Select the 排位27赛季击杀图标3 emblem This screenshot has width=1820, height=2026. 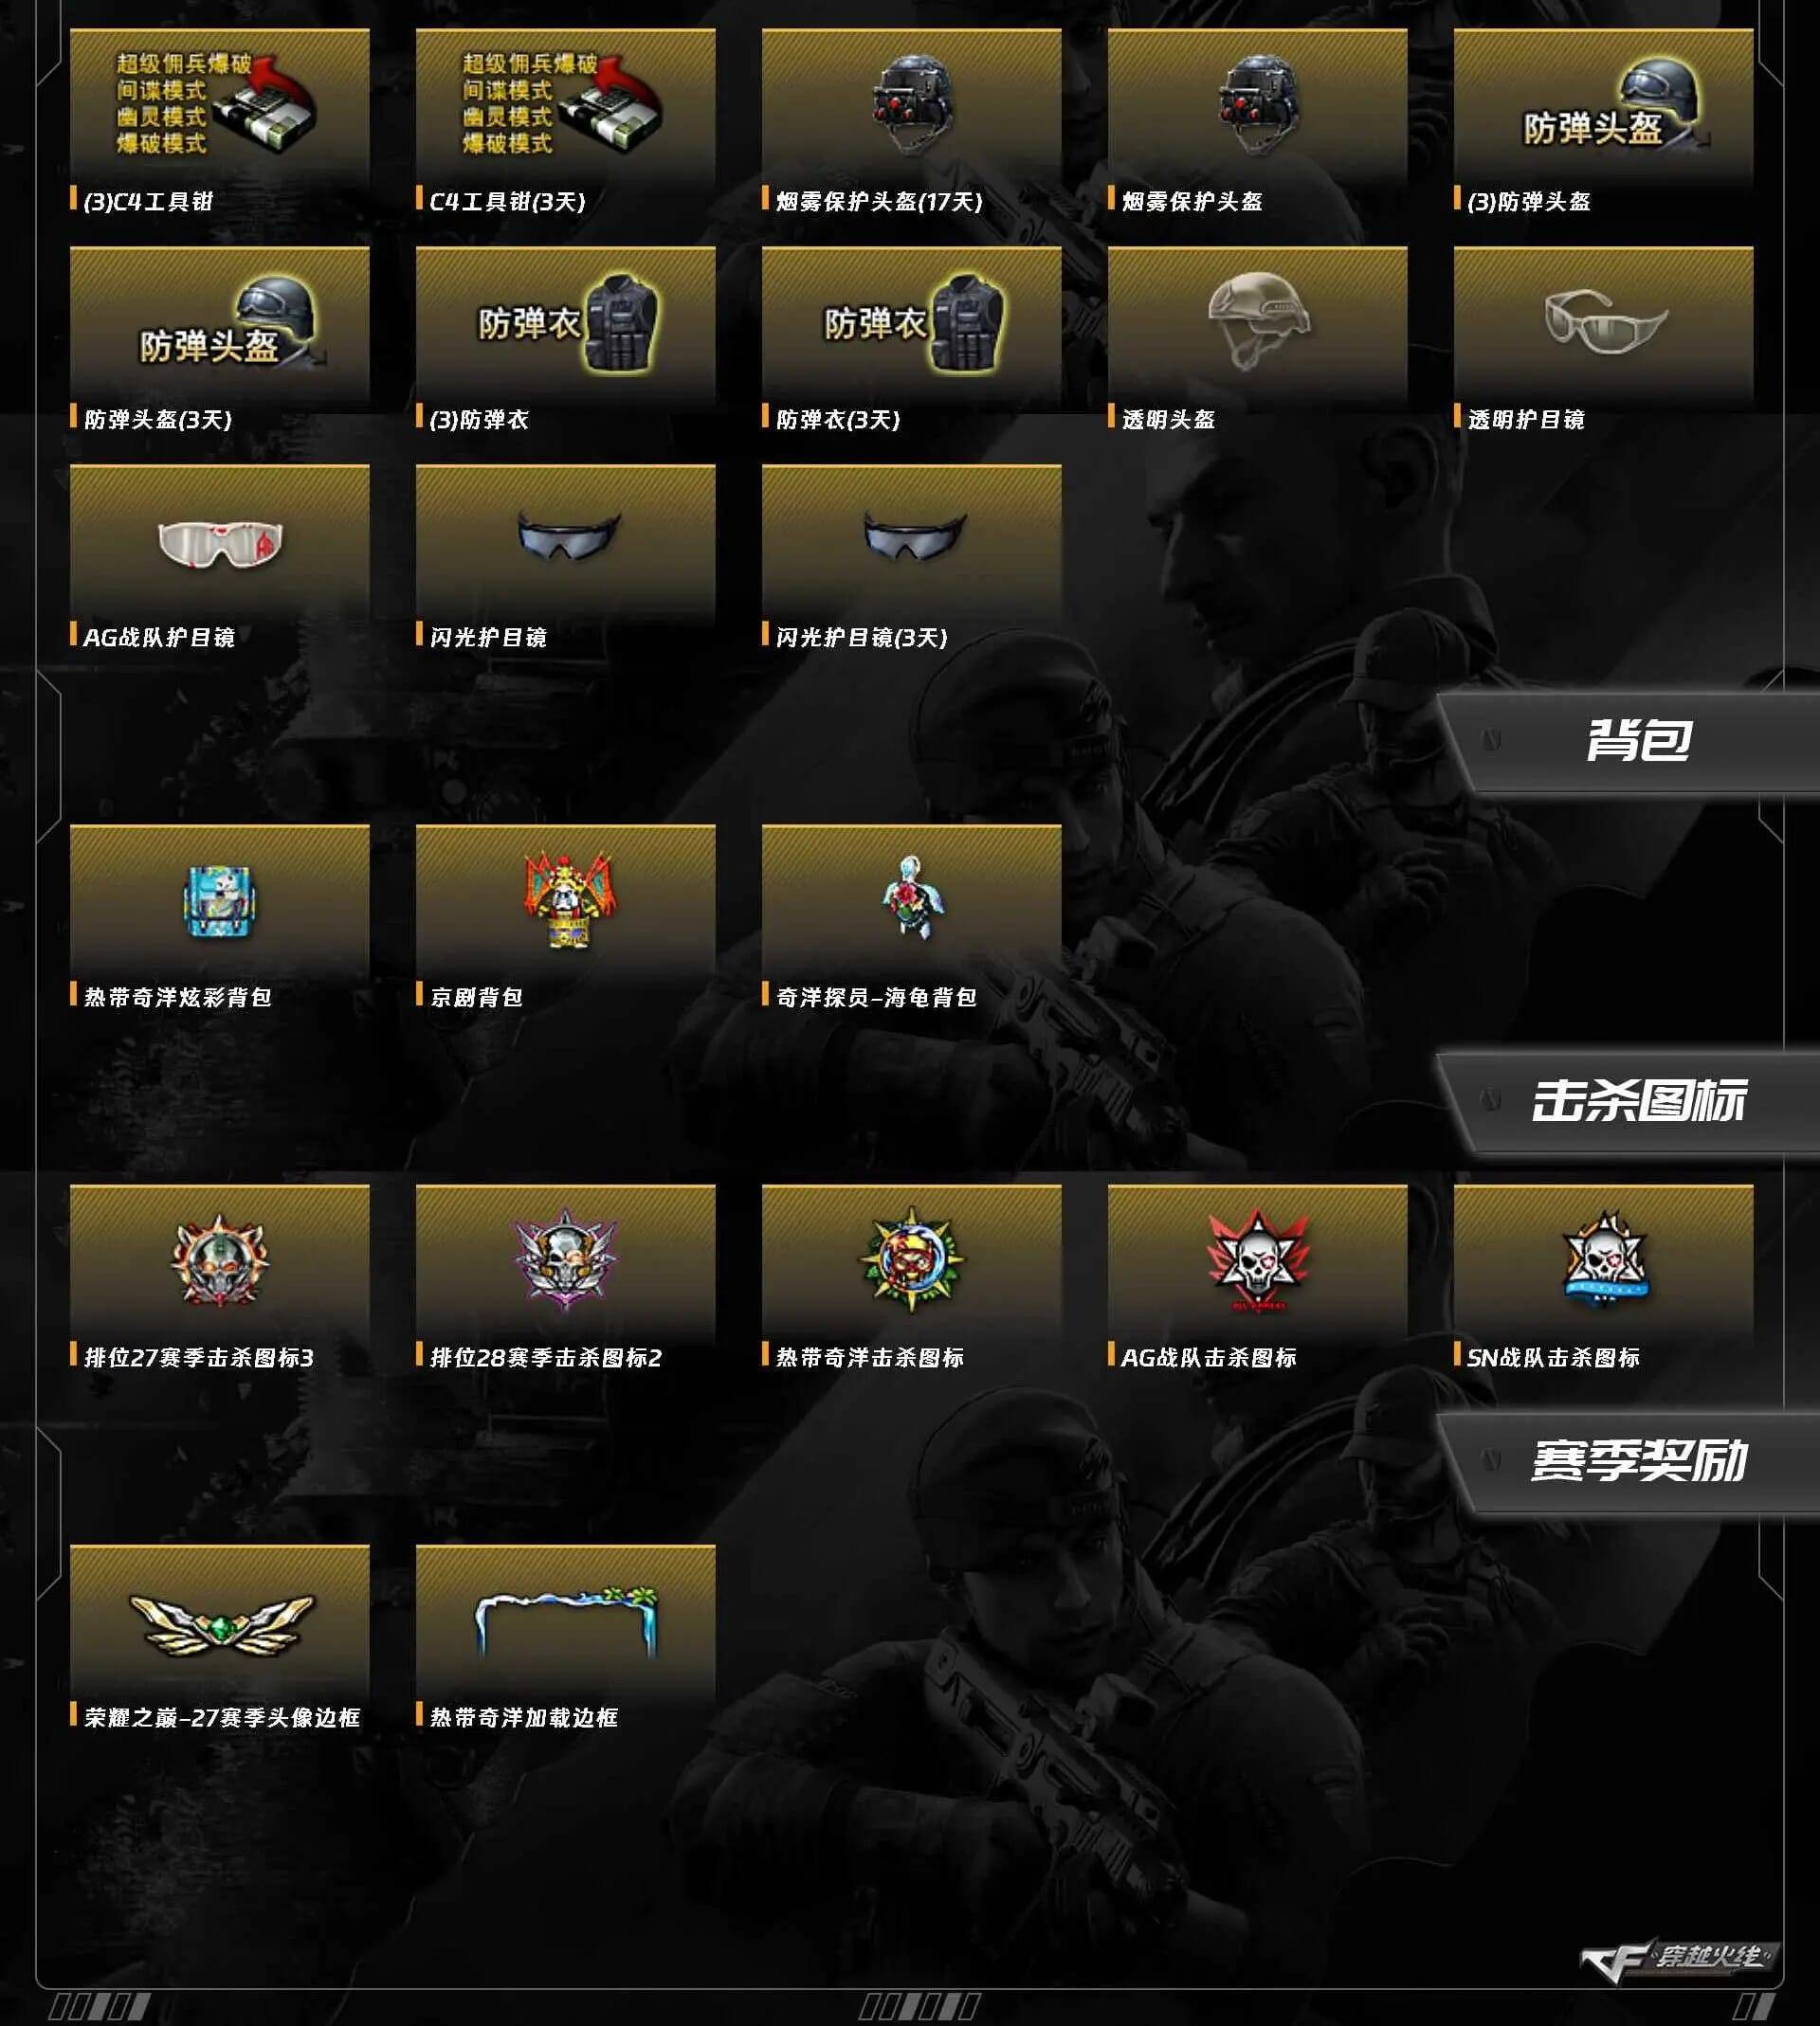(219, 1259)
